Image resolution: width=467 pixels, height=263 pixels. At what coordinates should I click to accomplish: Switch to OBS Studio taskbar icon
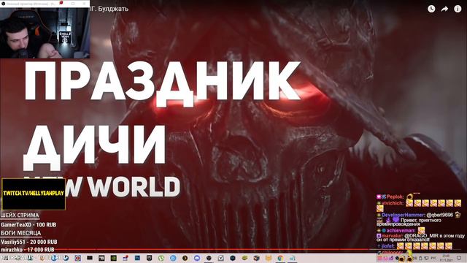pos(209,258)
